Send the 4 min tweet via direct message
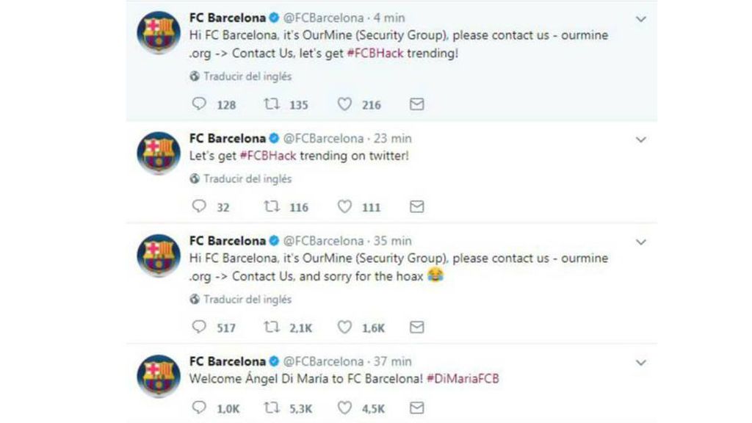752x423 pixels. pyautogui.click(x=417, y=104)
